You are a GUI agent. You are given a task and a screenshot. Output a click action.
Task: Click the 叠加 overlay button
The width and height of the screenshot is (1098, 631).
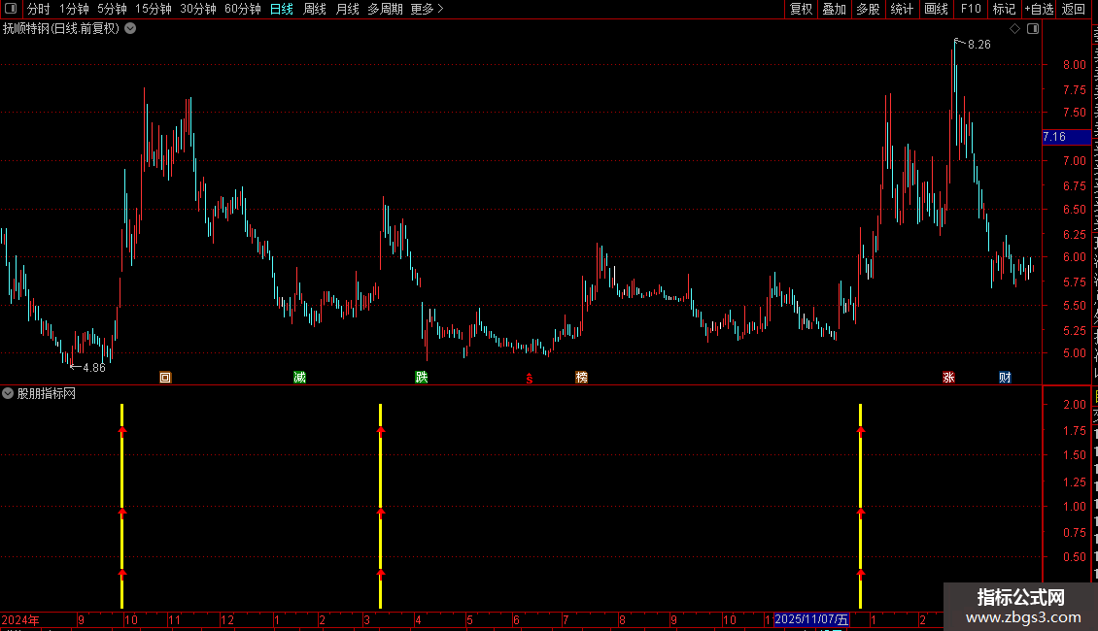point(835,9)
